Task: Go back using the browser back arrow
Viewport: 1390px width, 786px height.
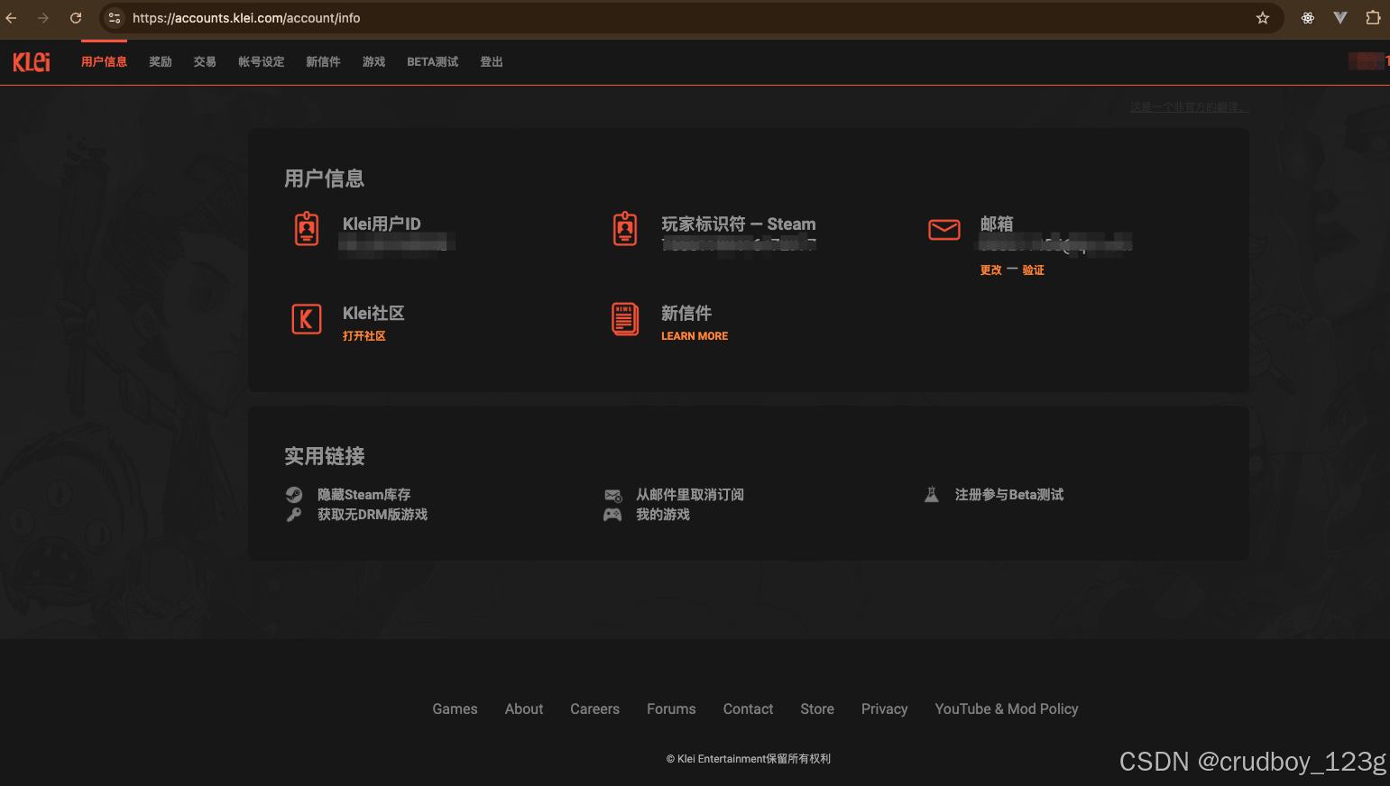Action: 12,18
